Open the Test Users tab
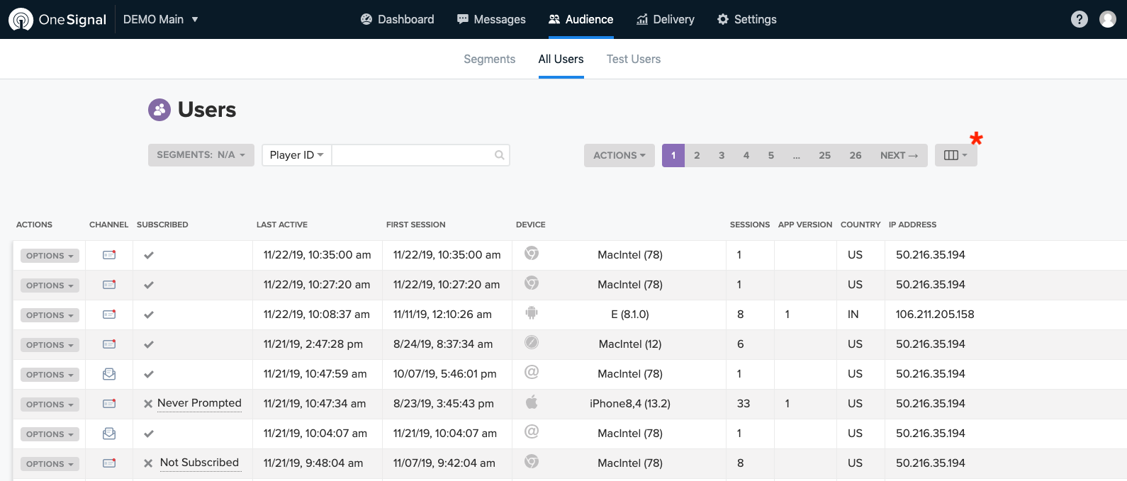Screen dimensions: 1127x481 633,59
